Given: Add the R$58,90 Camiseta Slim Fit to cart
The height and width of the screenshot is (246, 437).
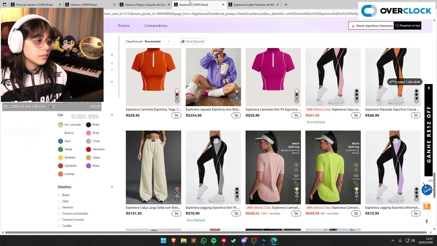Looking at the screenshot, I should (x=296, y=115).
